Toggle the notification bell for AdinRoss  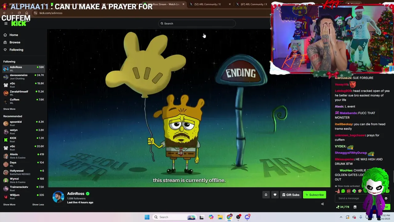[x=266, y=195]
